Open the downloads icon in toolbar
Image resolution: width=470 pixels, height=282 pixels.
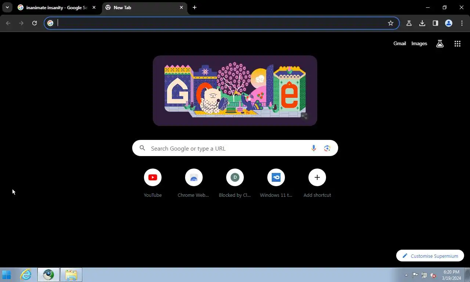coord(422,23)
